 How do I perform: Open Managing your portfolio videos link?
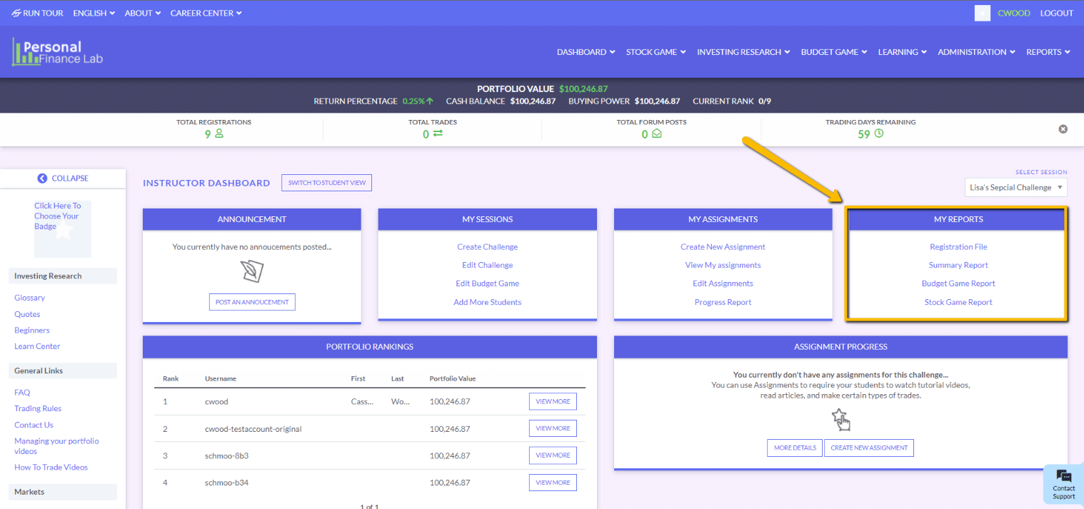click(56, 446)
